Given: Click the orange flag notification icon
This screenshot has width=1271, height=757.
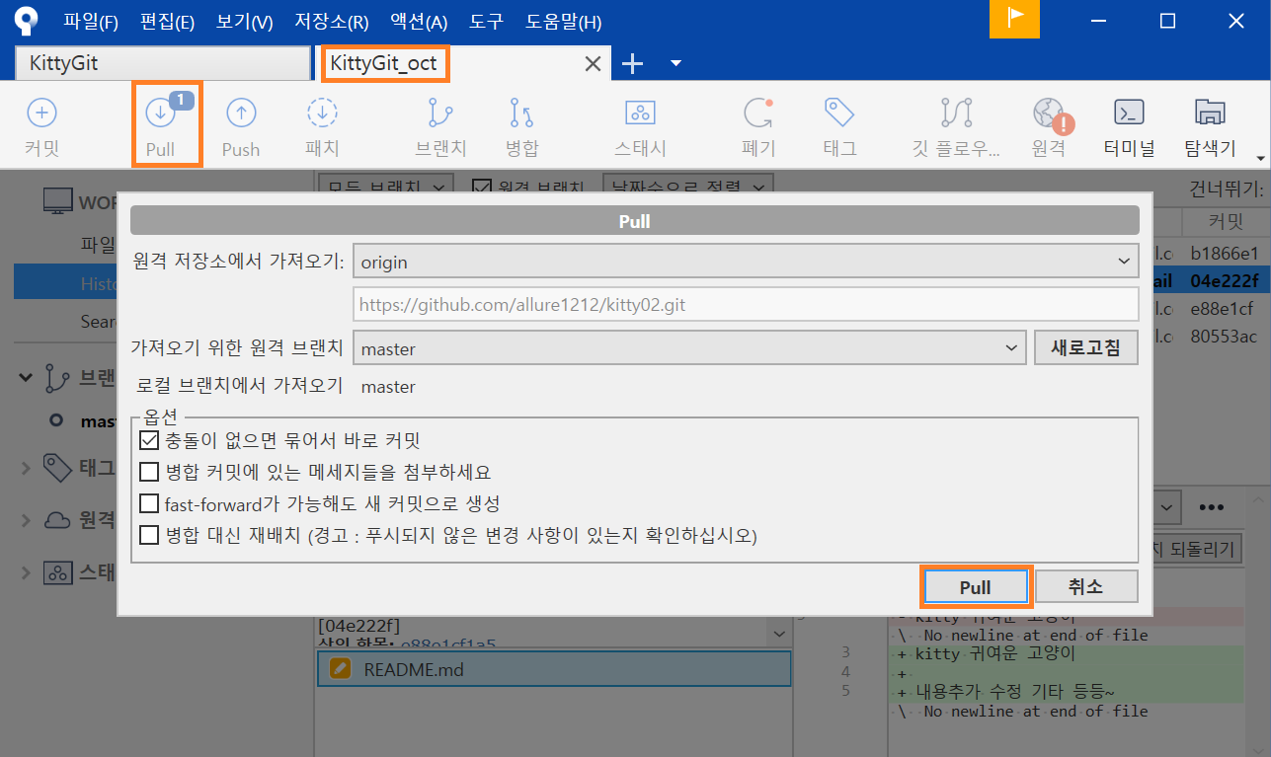Looking at the screenshot, I should click(x=1014, y=19).
